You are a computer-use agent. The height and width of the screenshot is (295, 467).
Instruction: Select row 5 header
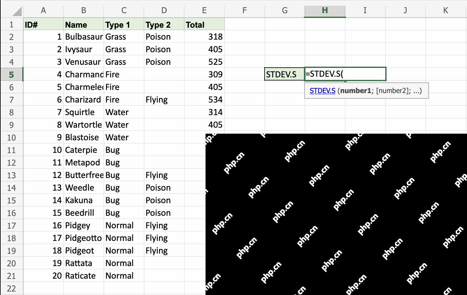12,75
